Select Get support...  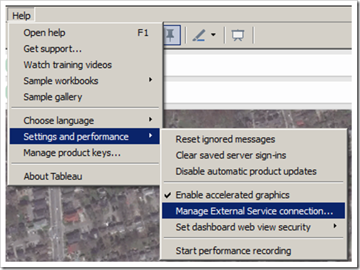[84, 49]
